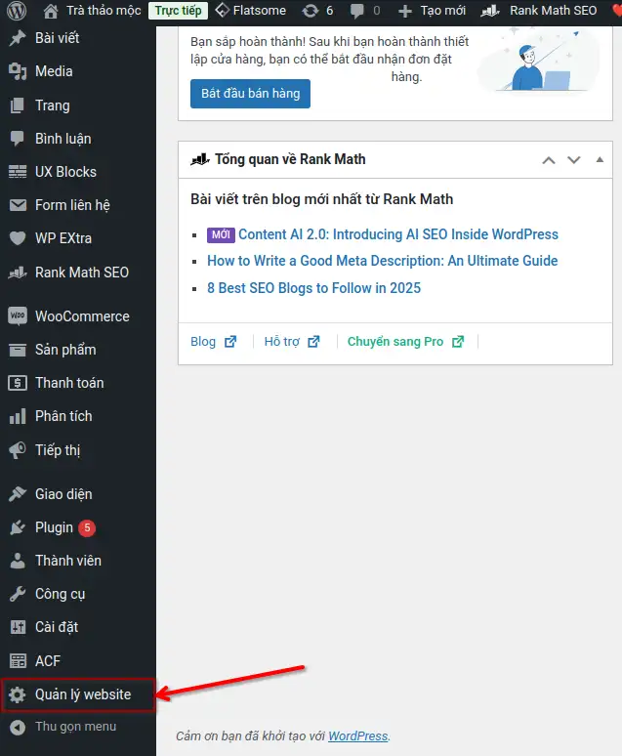This screenshot has height=756, width=622.
Task: Click the Plugin update count badge 5
Action: 87,528
